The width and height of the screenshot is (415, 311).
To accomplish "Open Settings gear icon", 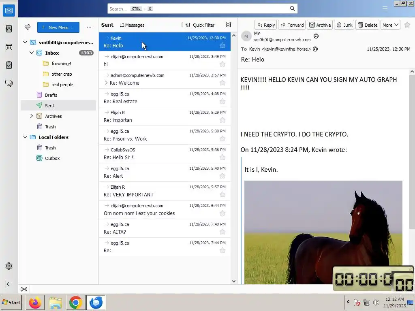I will [9, 266].
